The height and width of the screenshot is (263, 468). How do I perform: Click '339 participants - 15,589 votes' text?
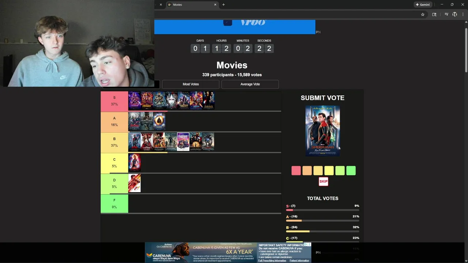point(232,75)
